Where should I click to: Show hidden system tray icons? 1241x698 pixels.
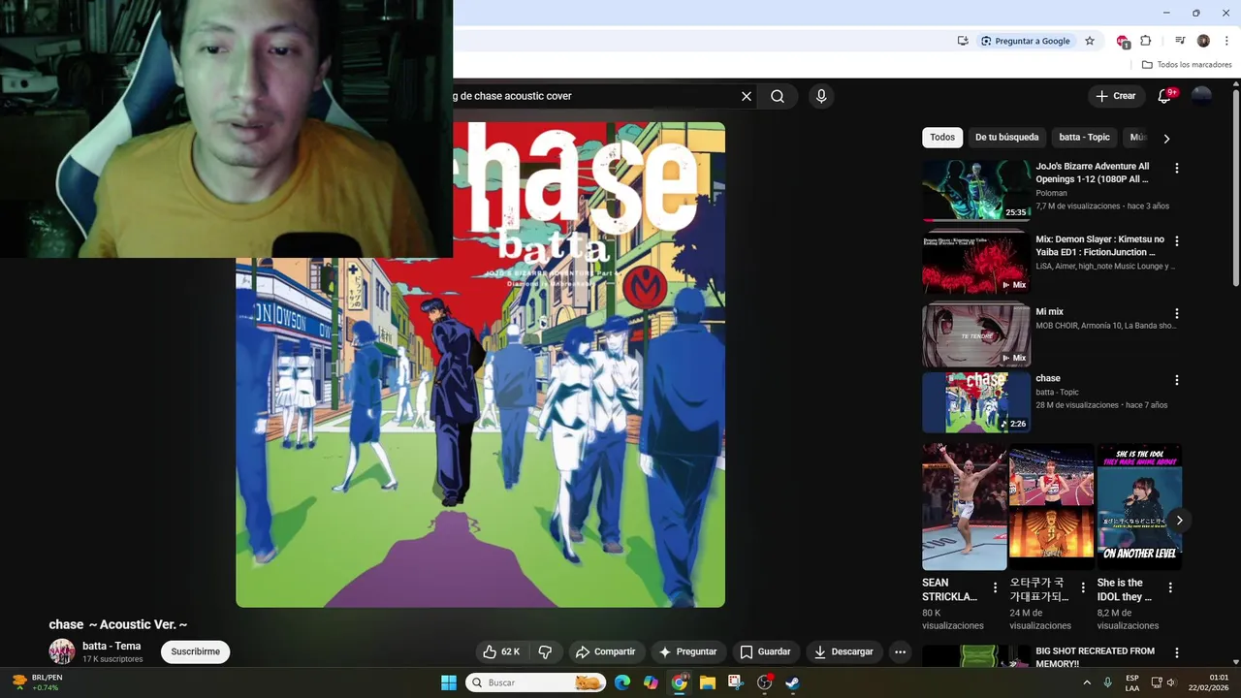(1087, 682)
